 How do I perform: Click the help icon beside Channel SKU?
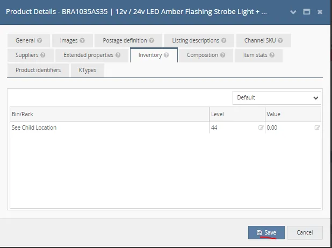pyautogui.click(x=280, y=40)
